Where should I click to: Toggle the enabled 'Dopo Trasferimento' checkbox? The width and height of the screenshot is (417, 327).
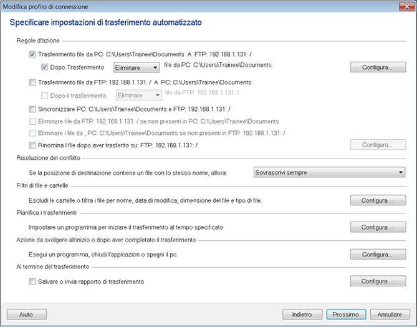point(45,67)
